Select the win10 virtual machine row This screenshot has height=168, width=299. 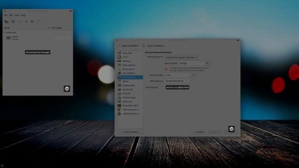pyautogui.click(x=37, y=38)
